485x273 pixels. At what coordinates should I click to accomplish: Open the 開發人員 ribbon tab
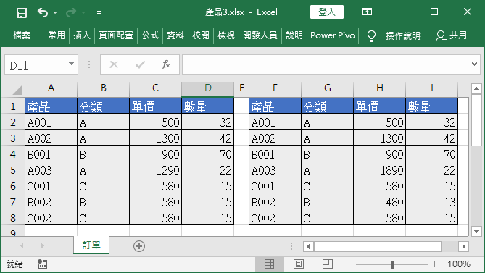coord(260,35)
